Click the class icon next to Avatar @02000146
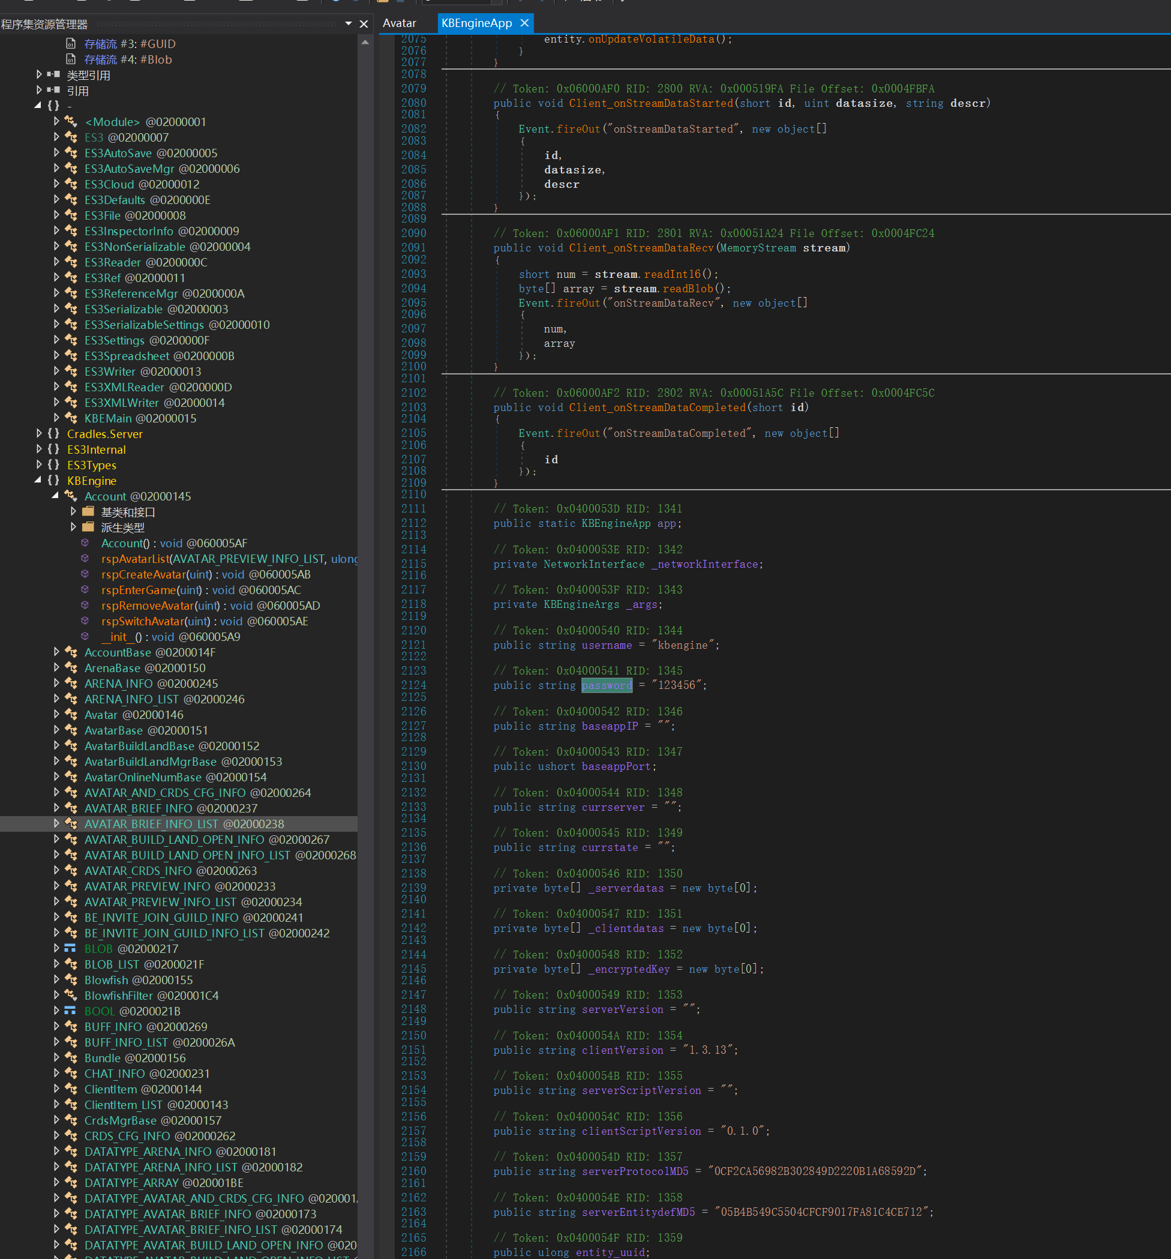Viewport: 1171px width, 1259px height. [x=71, y=714]
